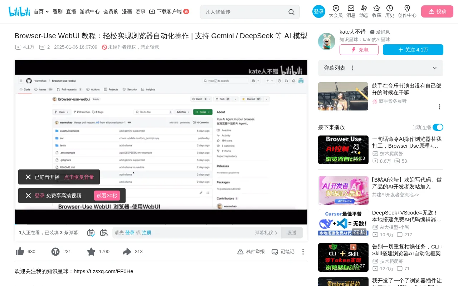
Task: Open 直播 navigation item
Action: click(71, 11)
